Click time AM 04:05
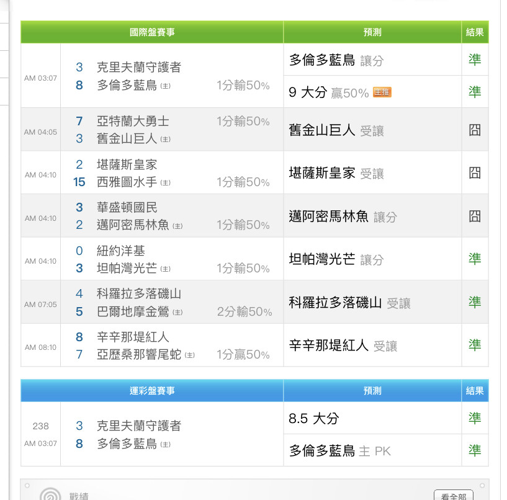Image resolution: width=507 pixels, height=500 pixels. coord(40,132)
